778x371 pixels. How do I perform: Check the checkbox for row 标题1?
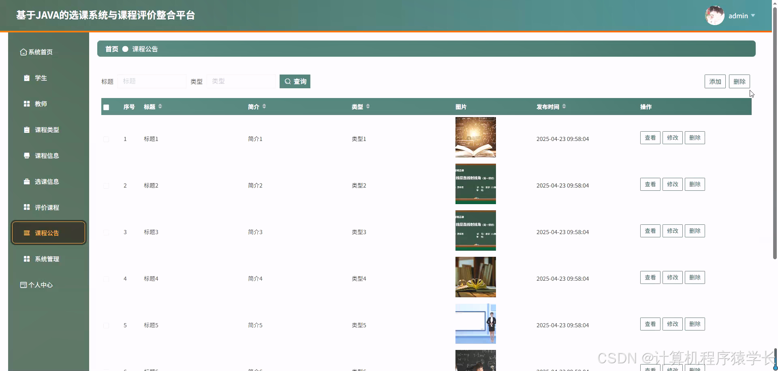point(106,139)
